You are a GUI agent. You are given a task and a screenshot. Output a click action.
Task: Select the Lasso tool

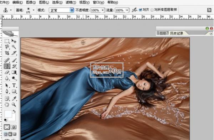pos(7,47)
